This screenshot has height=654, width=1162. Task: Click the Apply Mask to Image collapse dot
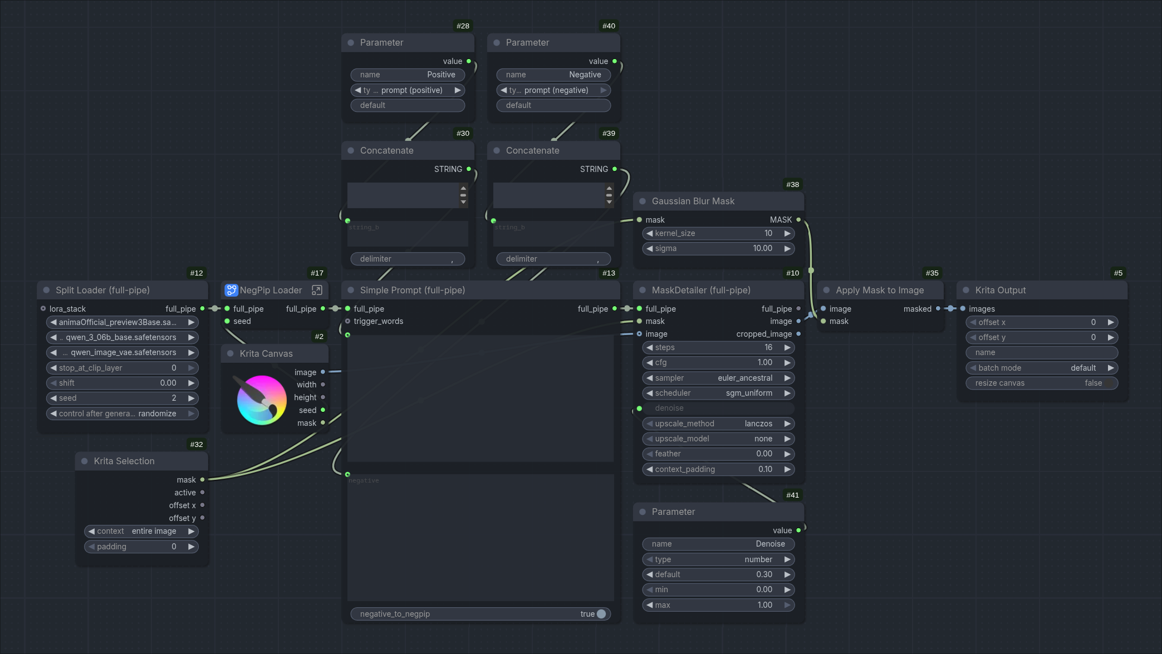coord(826,290)
